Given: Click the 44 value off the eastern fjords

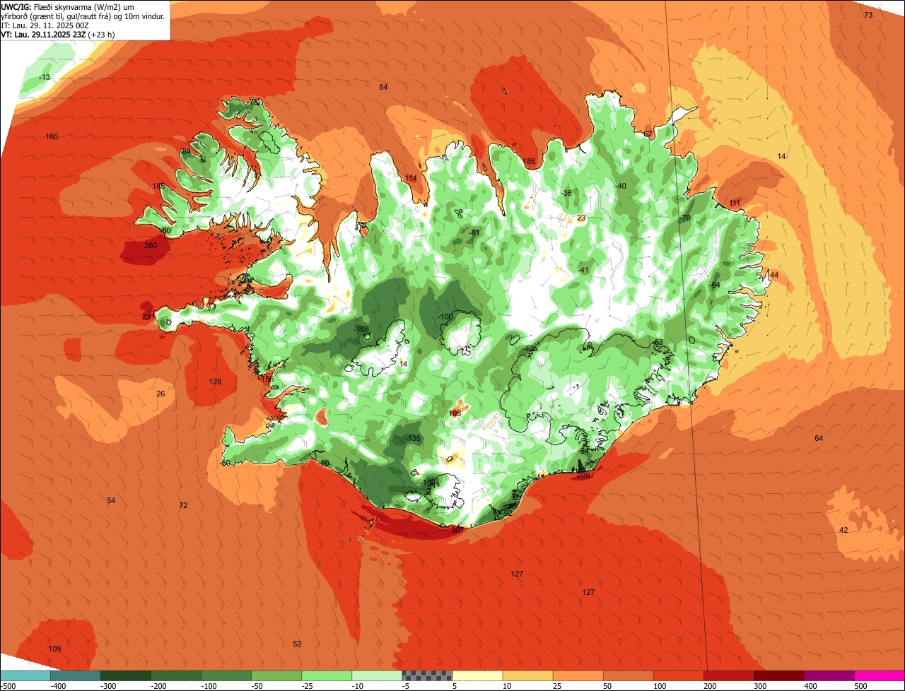Looking at the screenshot, I should (x=774, y=275).
